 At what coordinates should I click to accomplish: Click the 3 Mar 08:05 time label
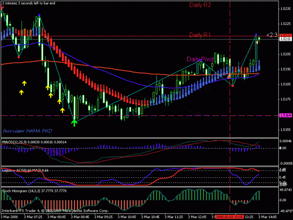tap(56, 217)
